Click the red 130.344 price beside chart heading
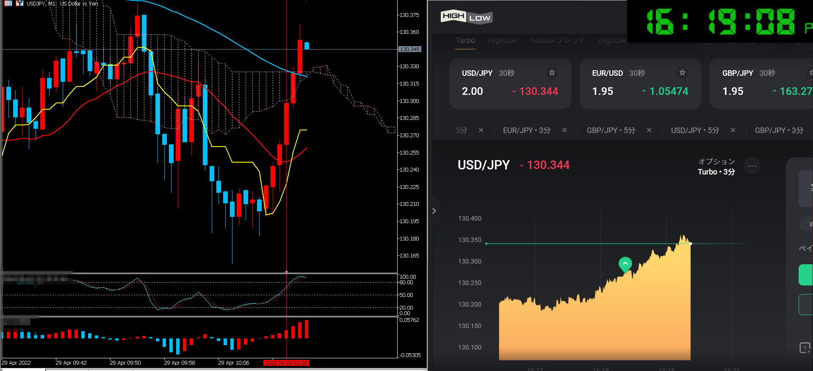813x371 pixels. coord(548,165)
